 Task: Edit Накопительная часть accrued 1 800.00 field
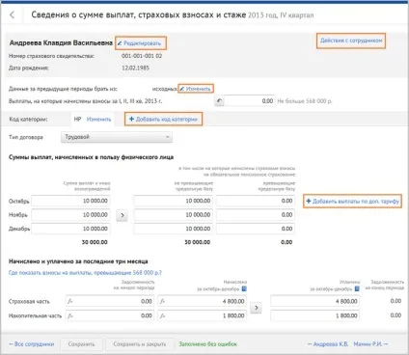point(203,315)
